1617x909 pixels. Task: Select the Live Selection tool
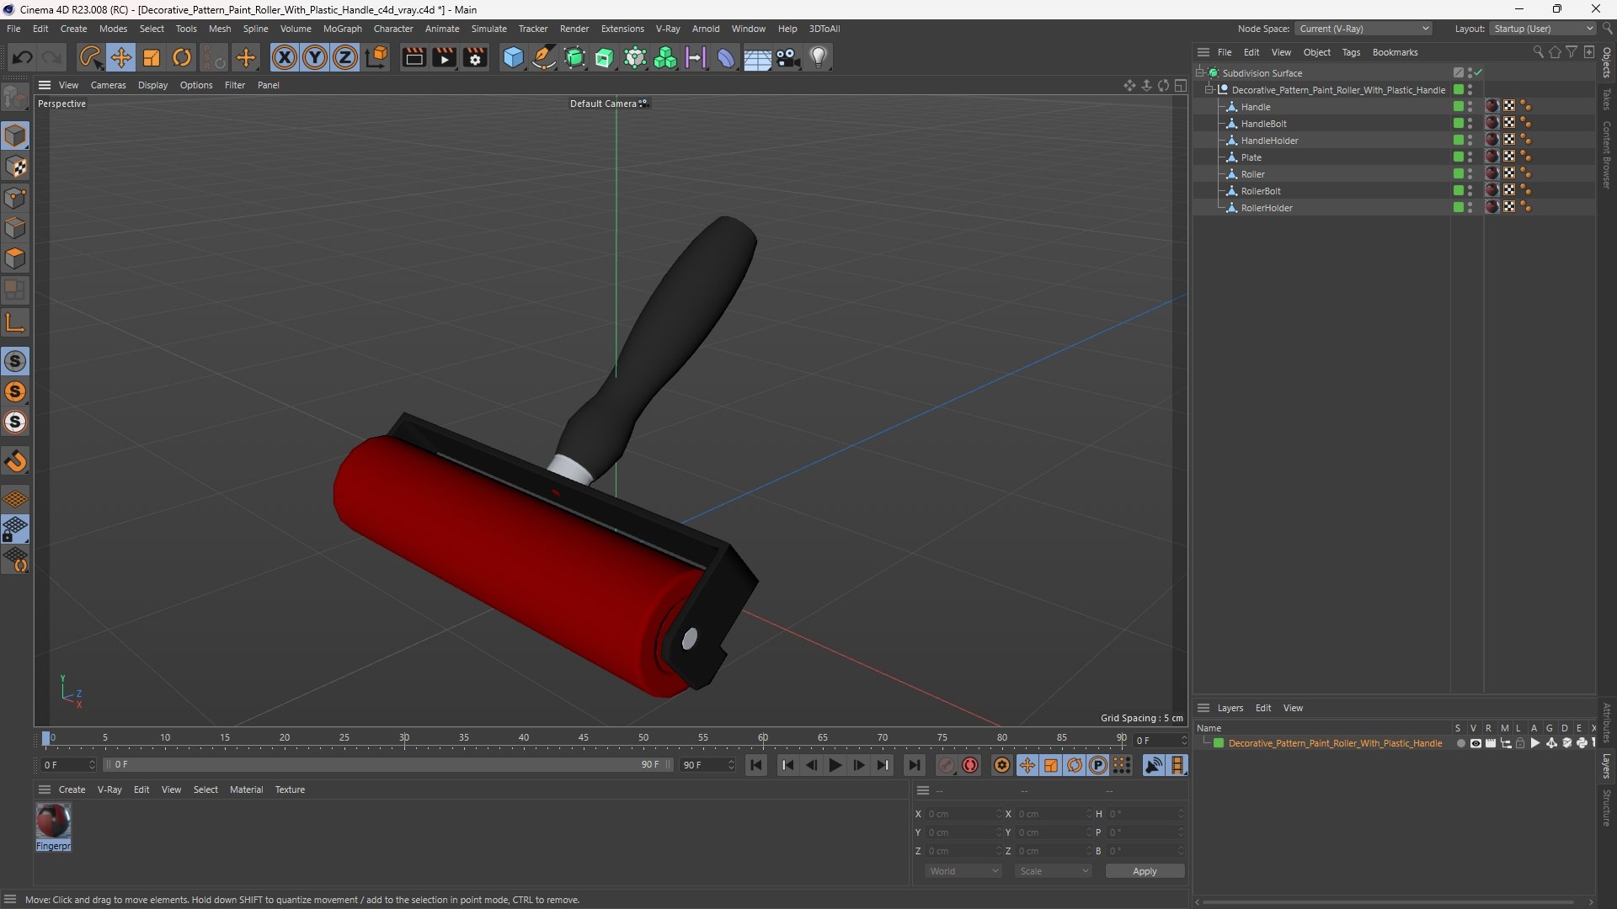coord(90,57)
